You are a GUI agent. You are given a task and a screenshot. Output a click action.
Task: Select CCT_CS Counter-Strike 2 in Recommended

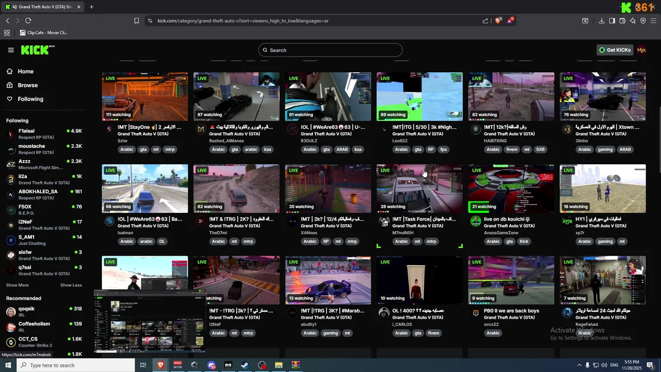[x=44, y=342]
